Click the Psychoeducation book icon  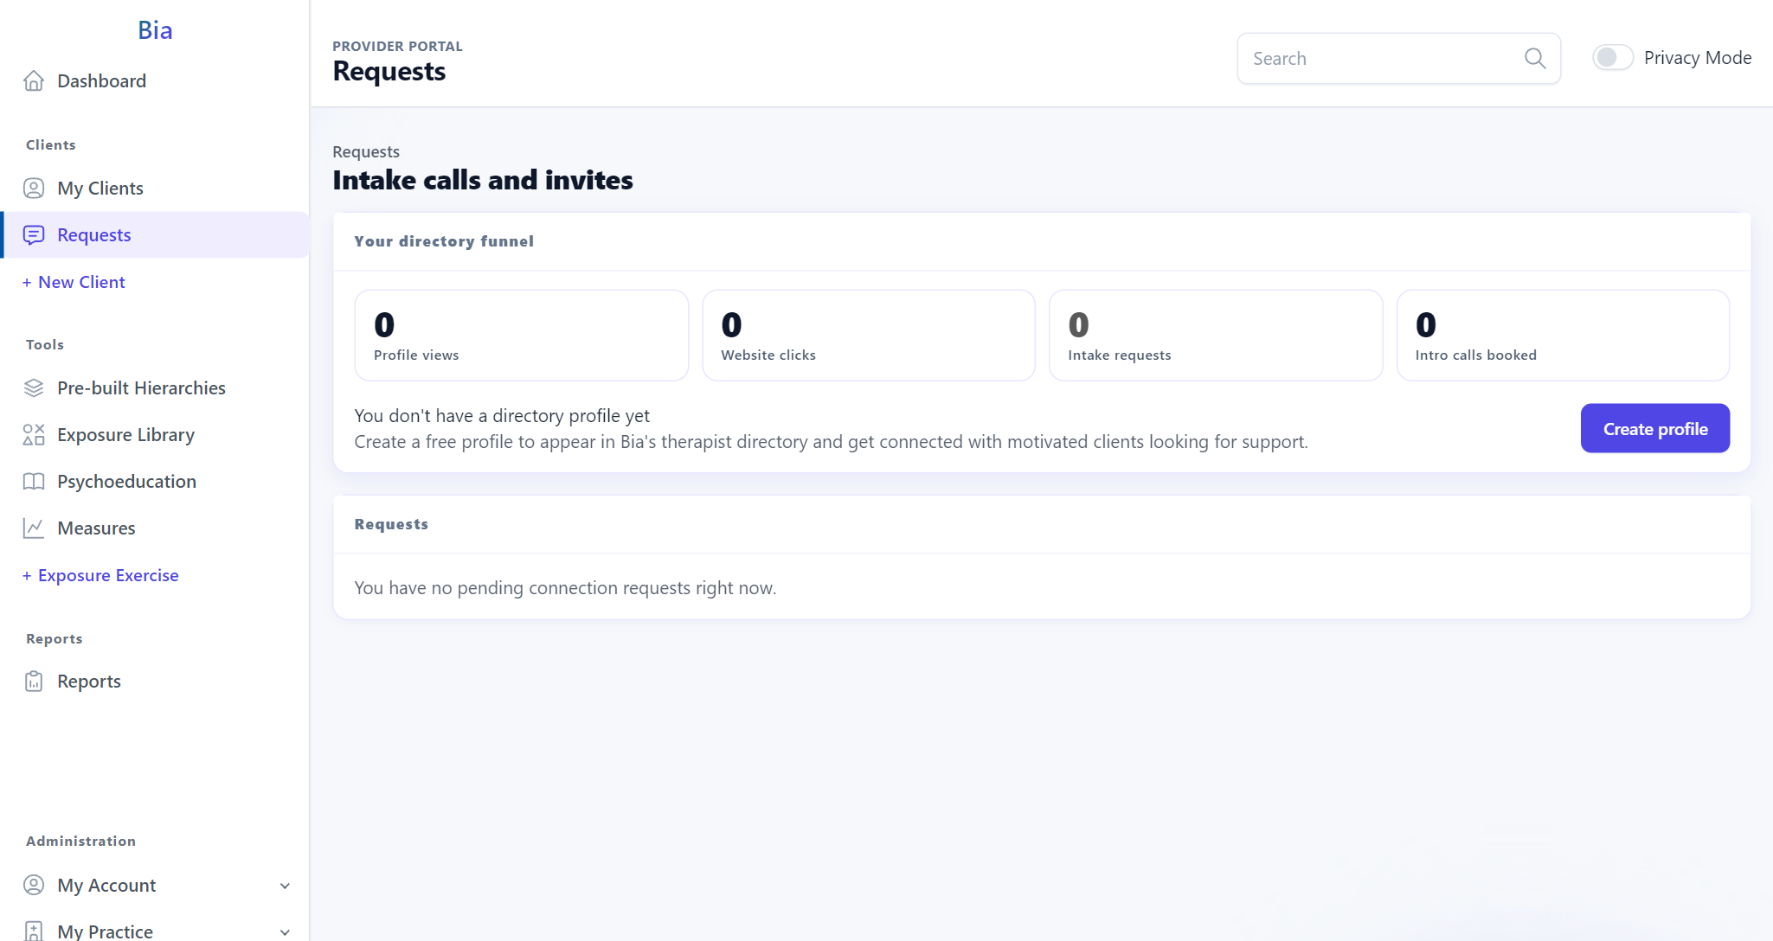pos(34,482)
